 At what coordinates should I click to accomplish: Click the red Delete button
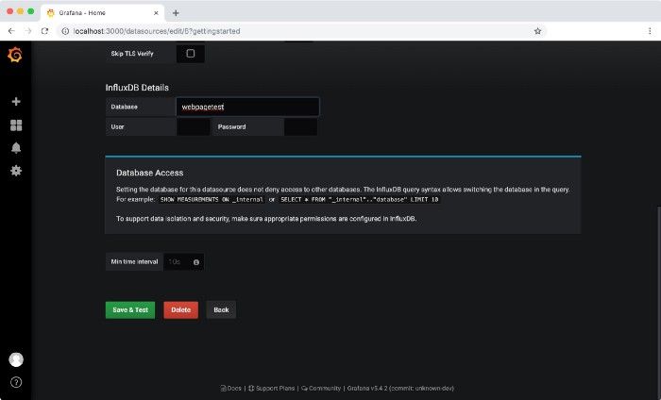click(x=181, y=309)
